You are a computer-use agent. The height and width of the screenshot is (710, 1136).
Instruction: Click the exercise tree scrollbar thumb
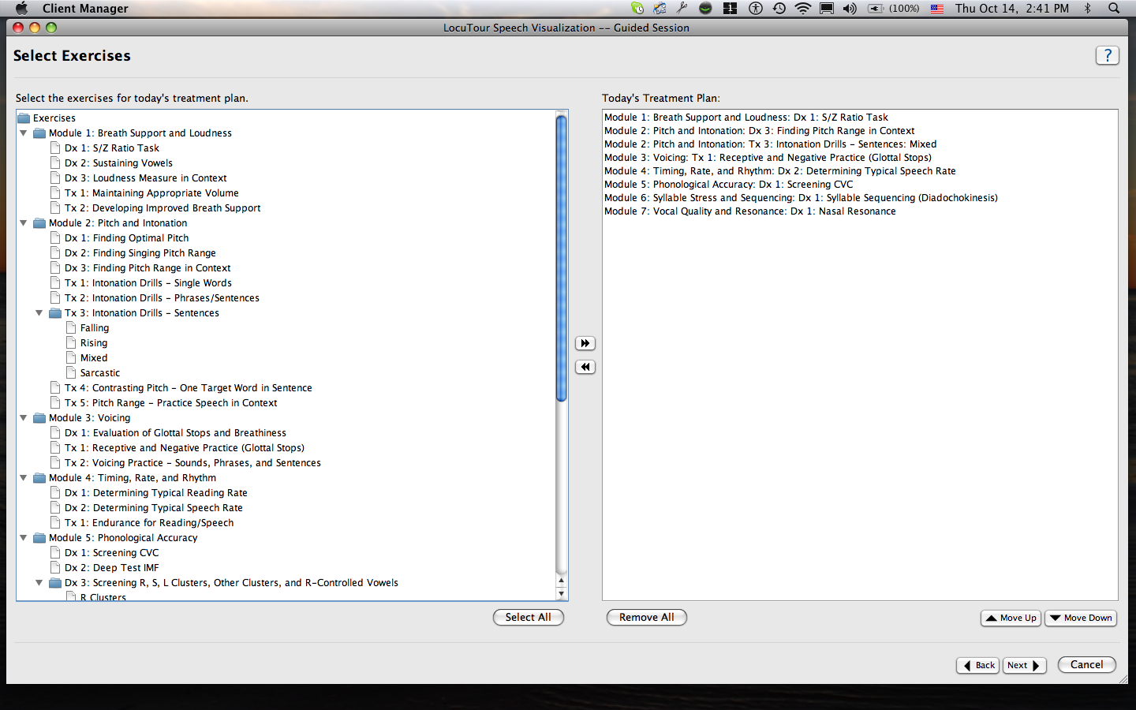click(562, 258)
